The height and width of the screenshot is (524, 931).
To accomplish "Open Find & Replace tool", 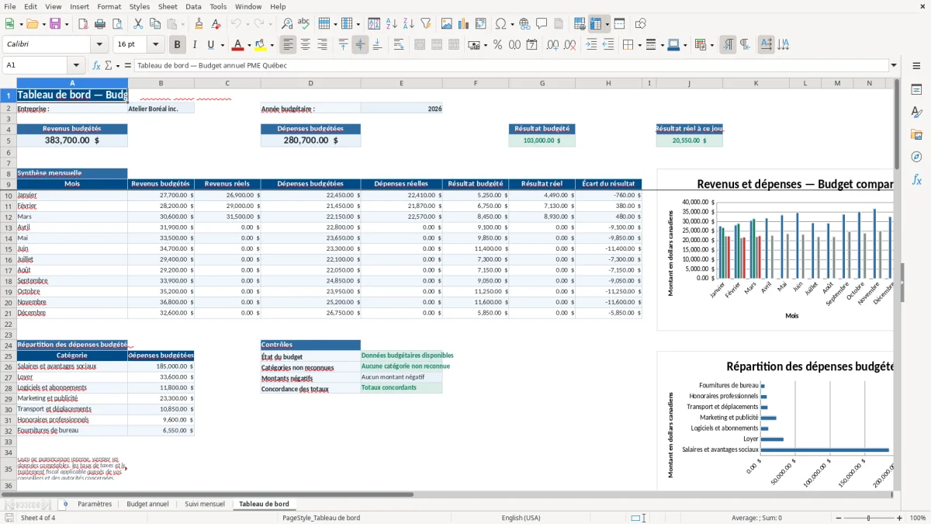I will pos(287,24).
